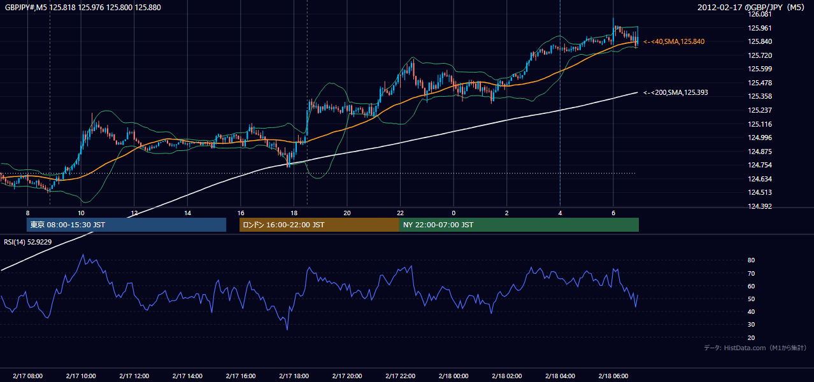Click date axis label 2/18 04:00
This screenshot has height=382, width=814.
pos(560,376)
